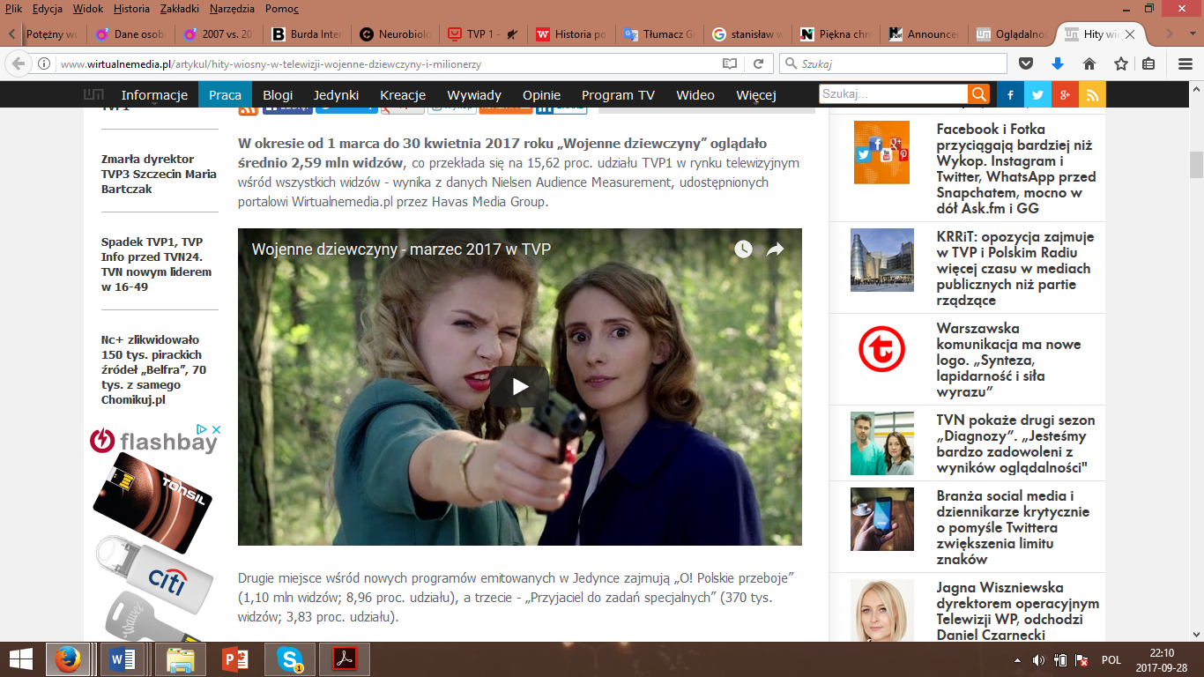
Task: Click the Wirtualnemedia logo in nav bar
Action: point(93,95)
